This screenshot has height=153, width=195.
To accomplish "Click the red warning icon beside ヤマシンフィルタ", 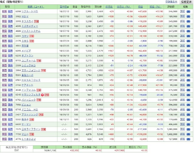I will coord(42,95).
